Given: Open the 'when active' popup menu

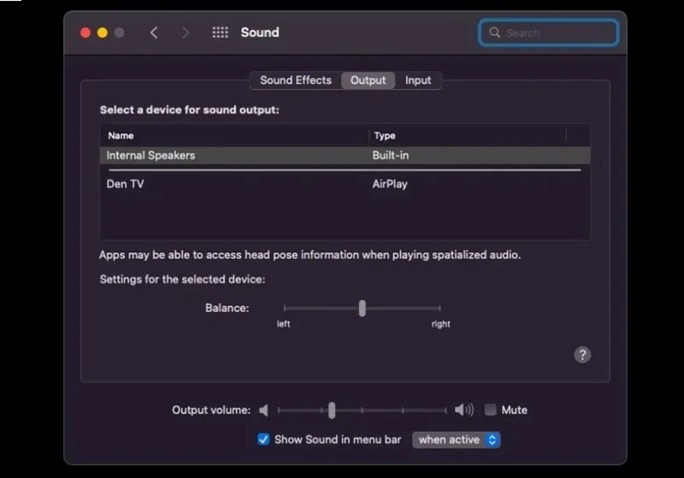Looking at the screenshot, I should point(456,440).
